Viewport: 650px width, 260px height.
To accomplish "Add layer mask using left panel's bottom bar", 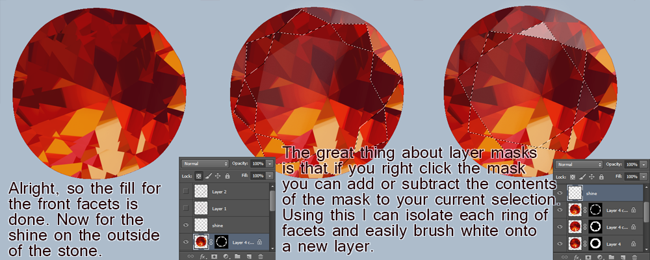I will coord(214,256).
